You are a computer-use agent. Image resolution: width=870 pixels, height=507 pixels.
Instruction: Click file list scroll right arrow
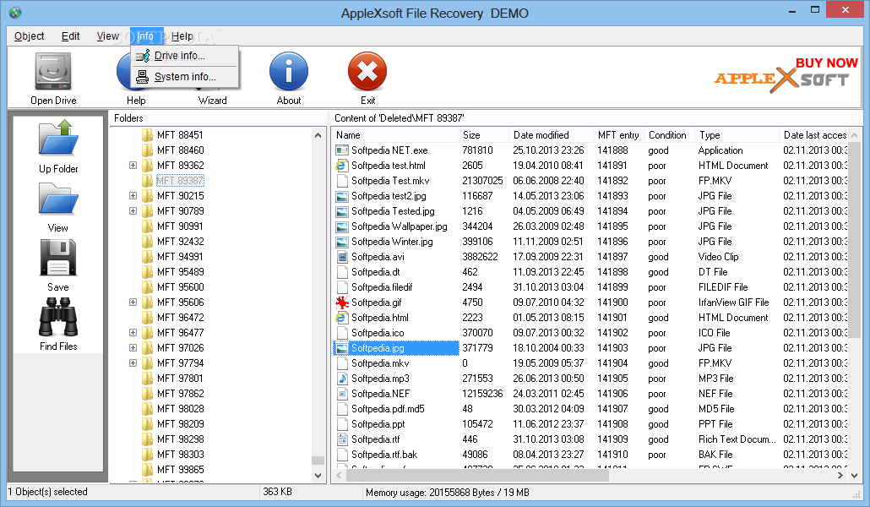[x=840, y=476]
